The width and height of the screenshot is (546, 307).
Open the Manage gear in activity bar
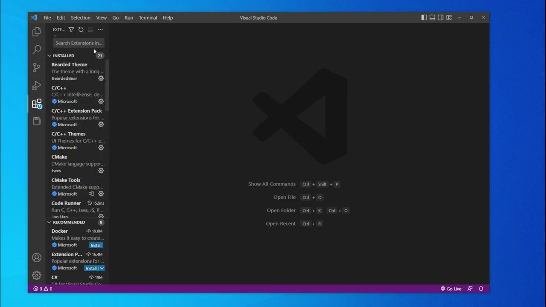click(x=37, y=275)
